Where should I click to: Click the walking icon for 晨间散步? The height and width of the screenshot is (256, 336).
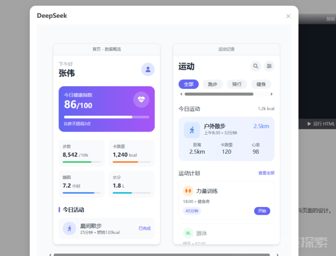tap(69, 228)
